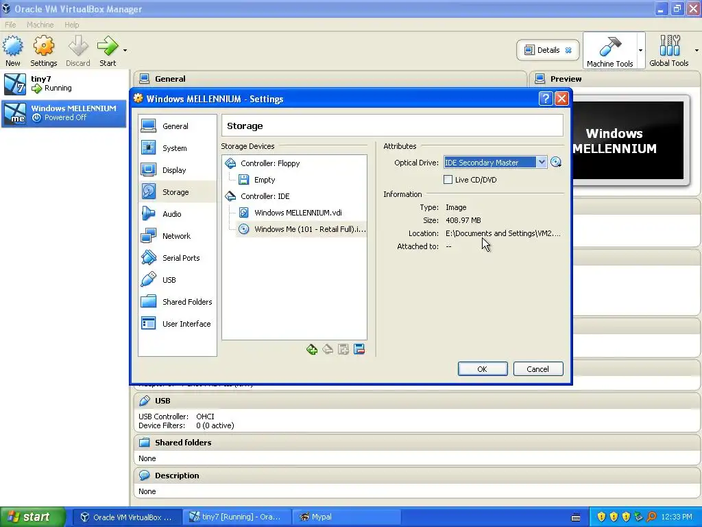Open the Start button dropdown arrow
702x527 pixels.
(x=125, y=51)
